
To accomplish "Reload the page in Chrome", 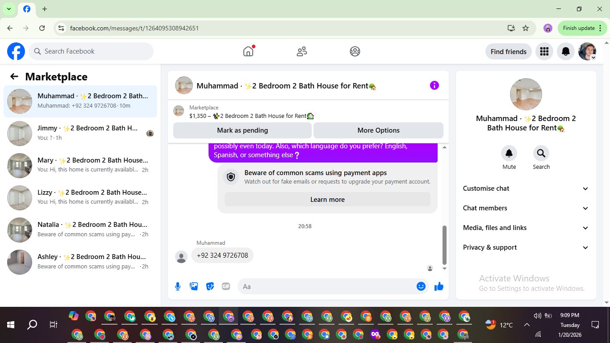I will point(42,28).
